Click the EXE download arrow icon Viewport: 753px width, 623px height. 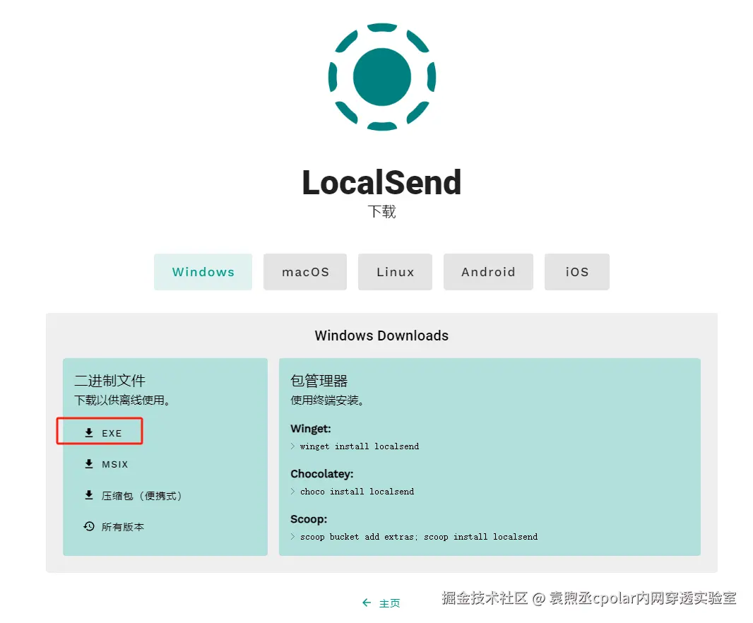[89, 433]
